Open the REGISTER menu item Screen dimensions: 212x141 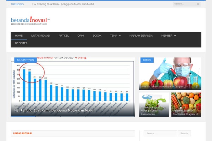tap(21, 43)
